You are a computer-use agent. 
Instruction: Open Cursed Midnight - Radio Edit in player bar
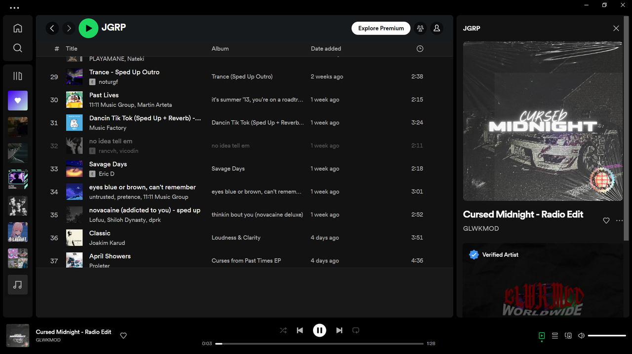click(74, 332)
